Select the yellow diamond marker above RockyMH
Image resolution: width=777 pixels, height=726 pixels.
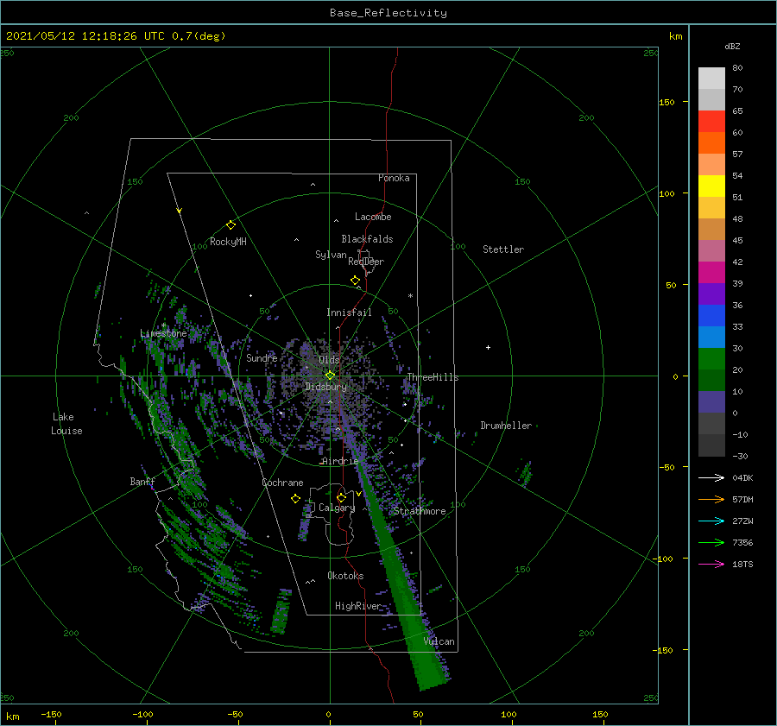click(x=231, y=225)
